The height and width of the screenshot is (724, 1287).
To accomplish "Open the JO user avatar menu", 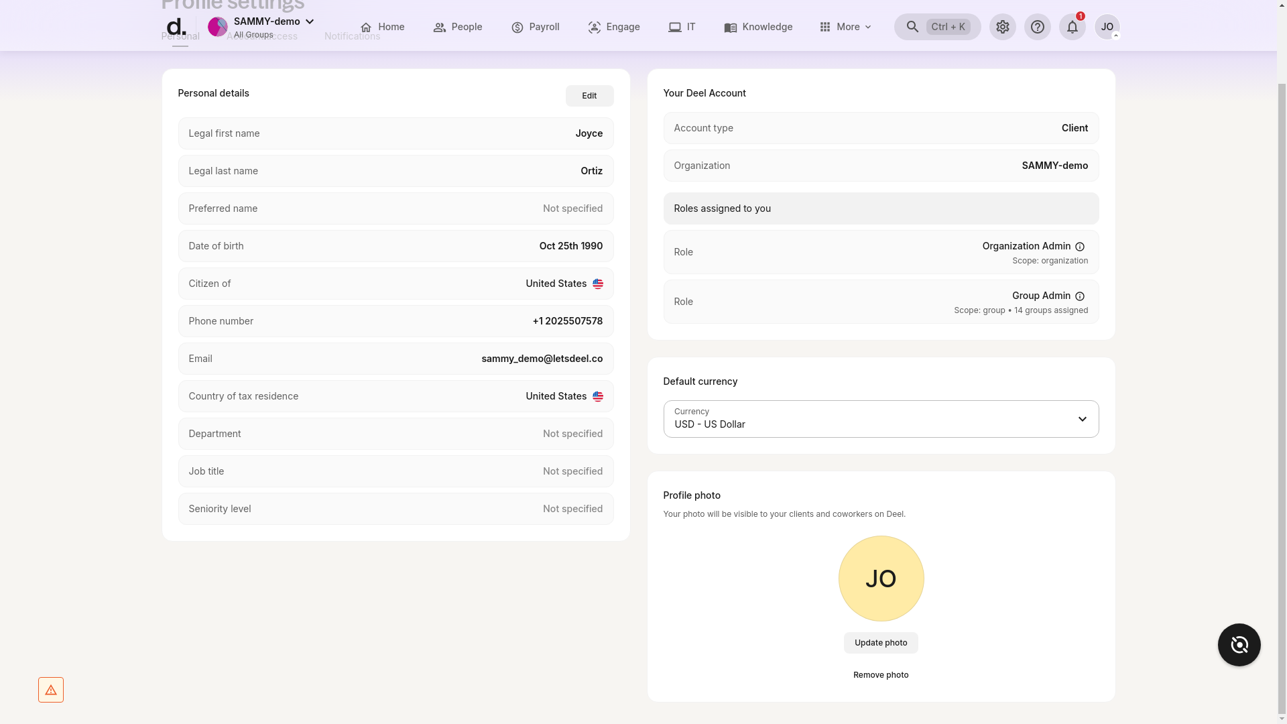I will tap(1107, 27).
